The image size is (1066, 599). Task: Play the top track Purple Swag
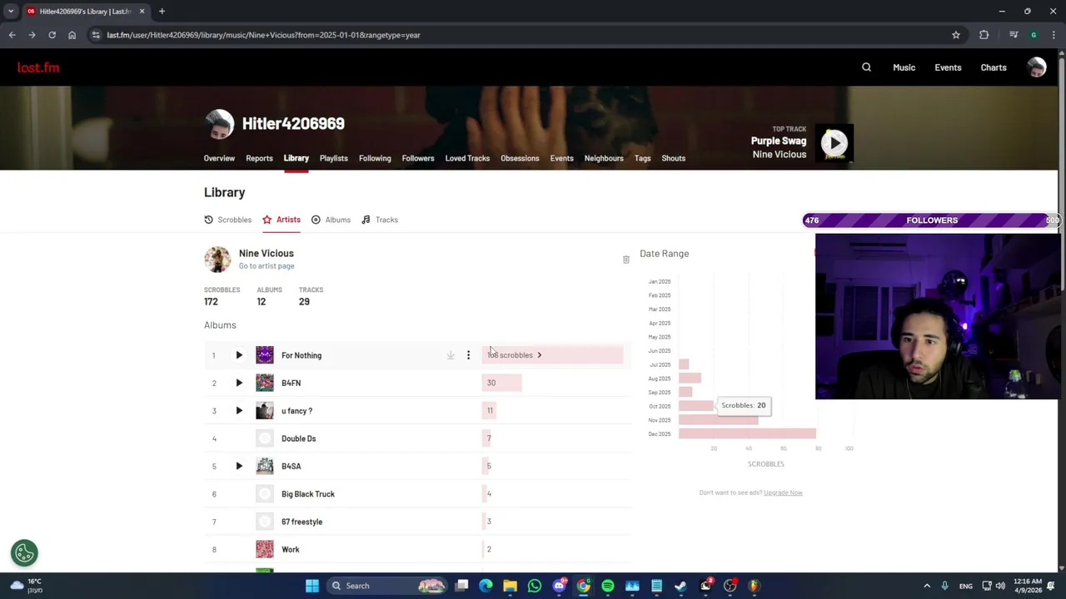point(834,143)
